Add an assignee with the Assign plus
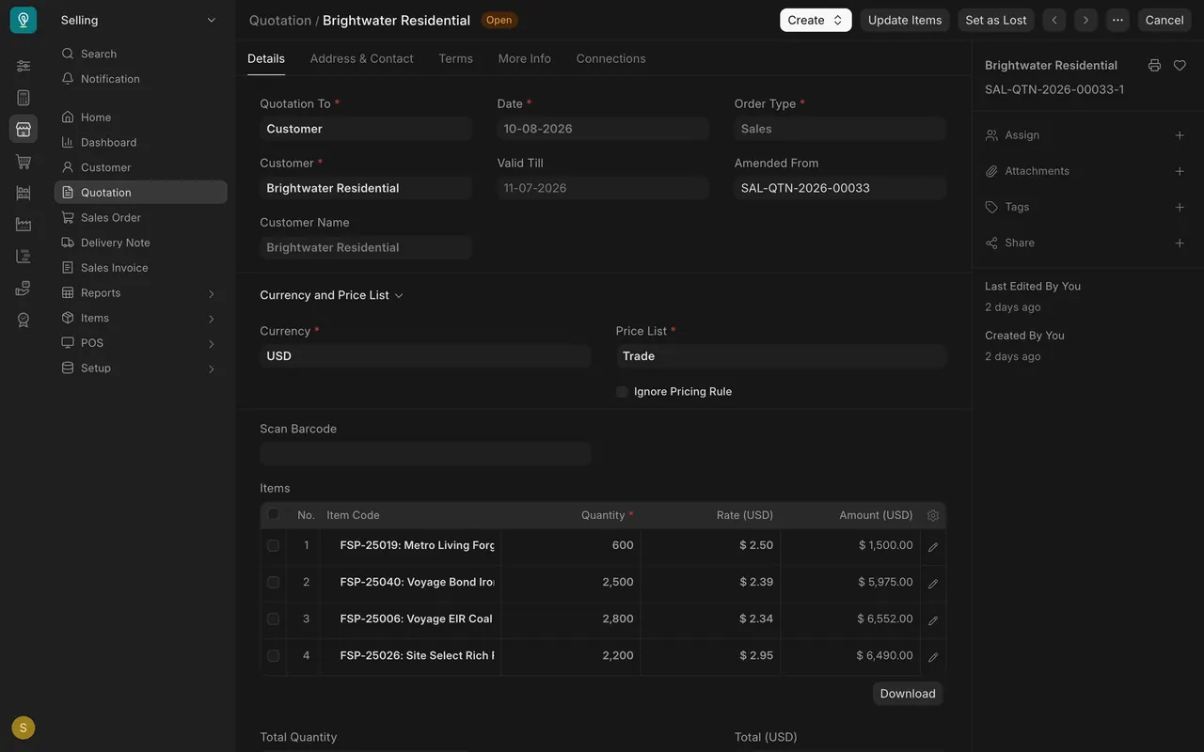Image resolution: width=1204 pixels, height=752 pixels. pos(1180,135)
